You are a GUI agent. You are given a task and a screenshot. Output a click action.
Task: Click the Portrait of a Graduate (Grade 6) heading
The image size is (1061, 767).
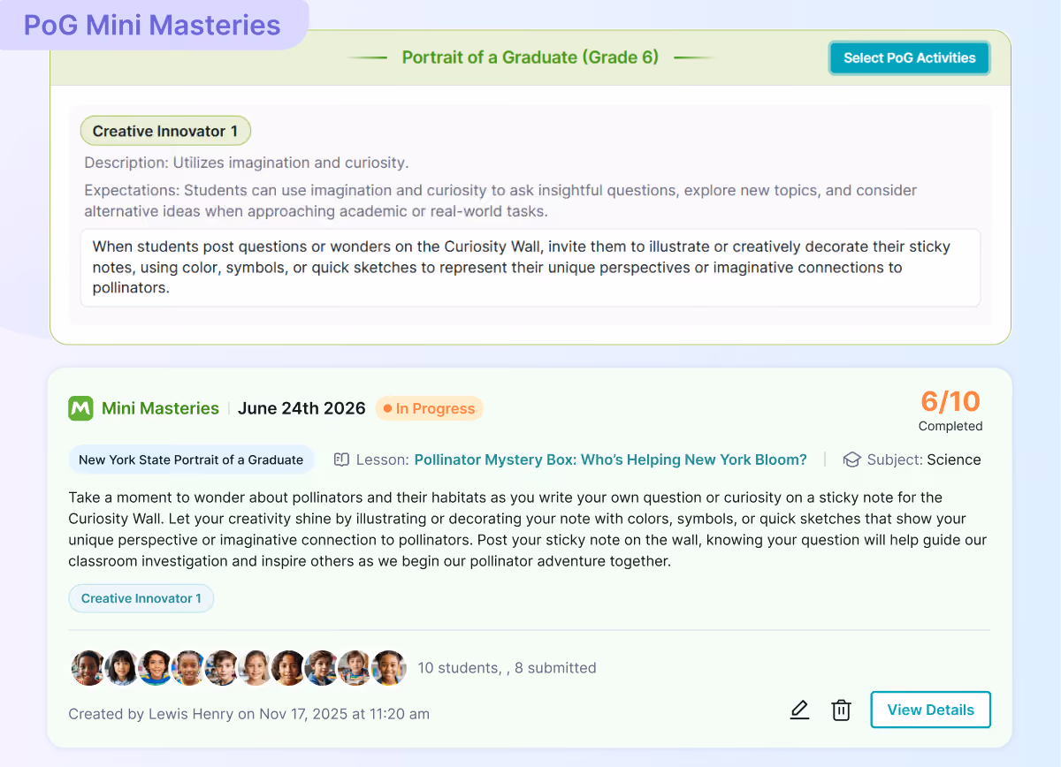(530, 57)
